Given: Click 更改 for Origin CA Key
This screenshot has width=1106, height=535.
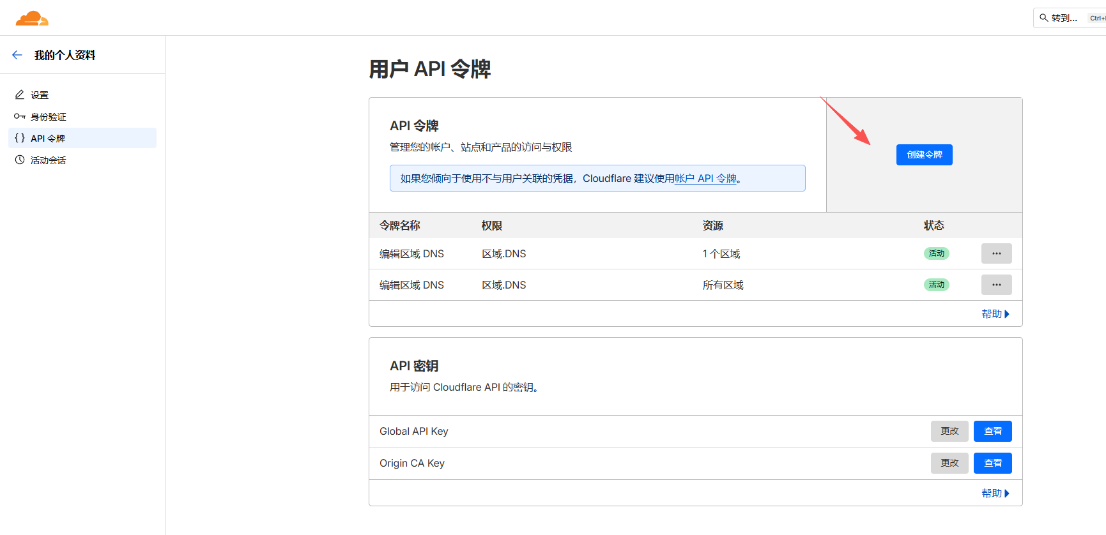Looking at the screenshot, I should 949,463.
